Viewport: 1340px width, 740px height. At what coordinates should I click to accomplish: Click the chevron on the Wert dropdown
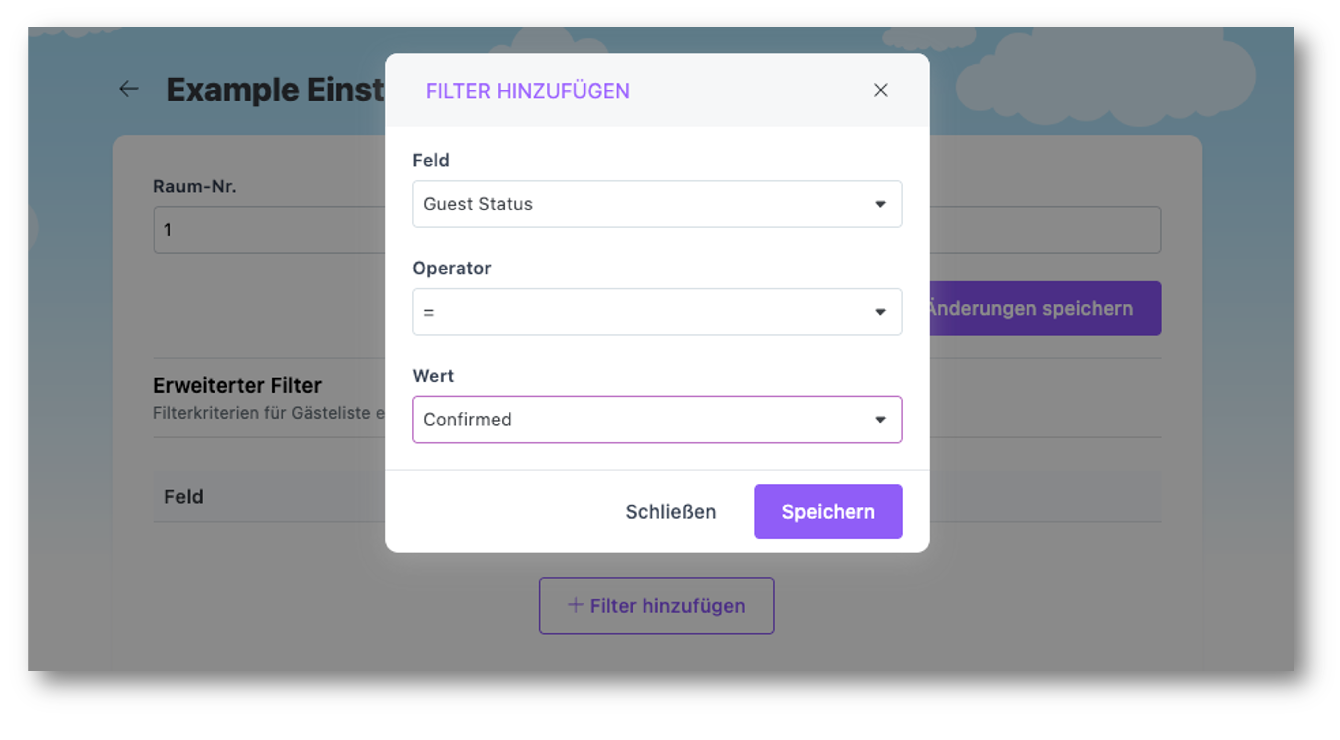pos(880,419)
